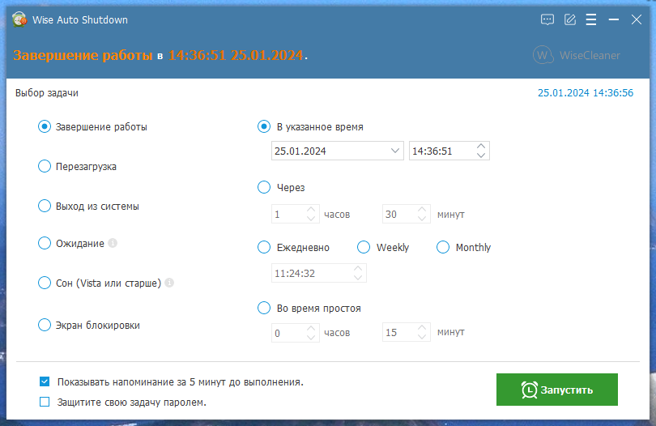Open the WiseCleaner logo link

[577, 55]
